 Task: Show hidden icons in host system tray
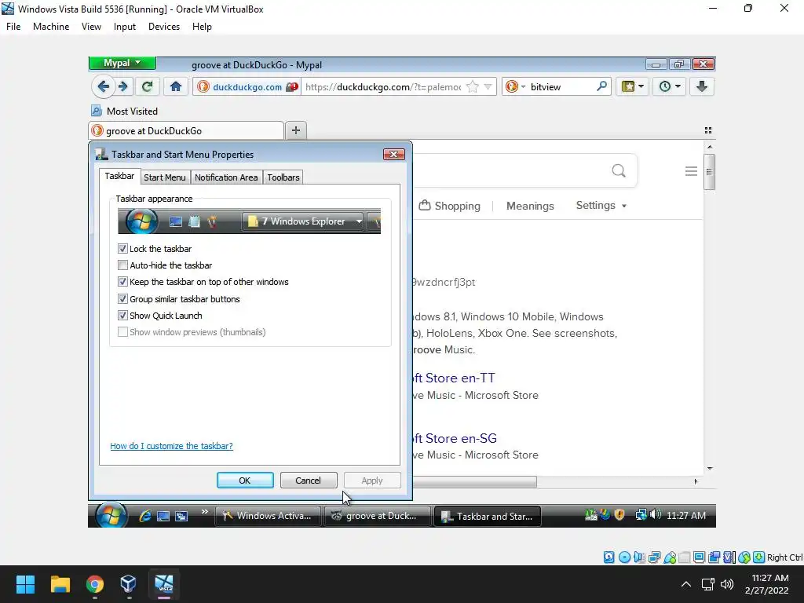click(685, 584)
